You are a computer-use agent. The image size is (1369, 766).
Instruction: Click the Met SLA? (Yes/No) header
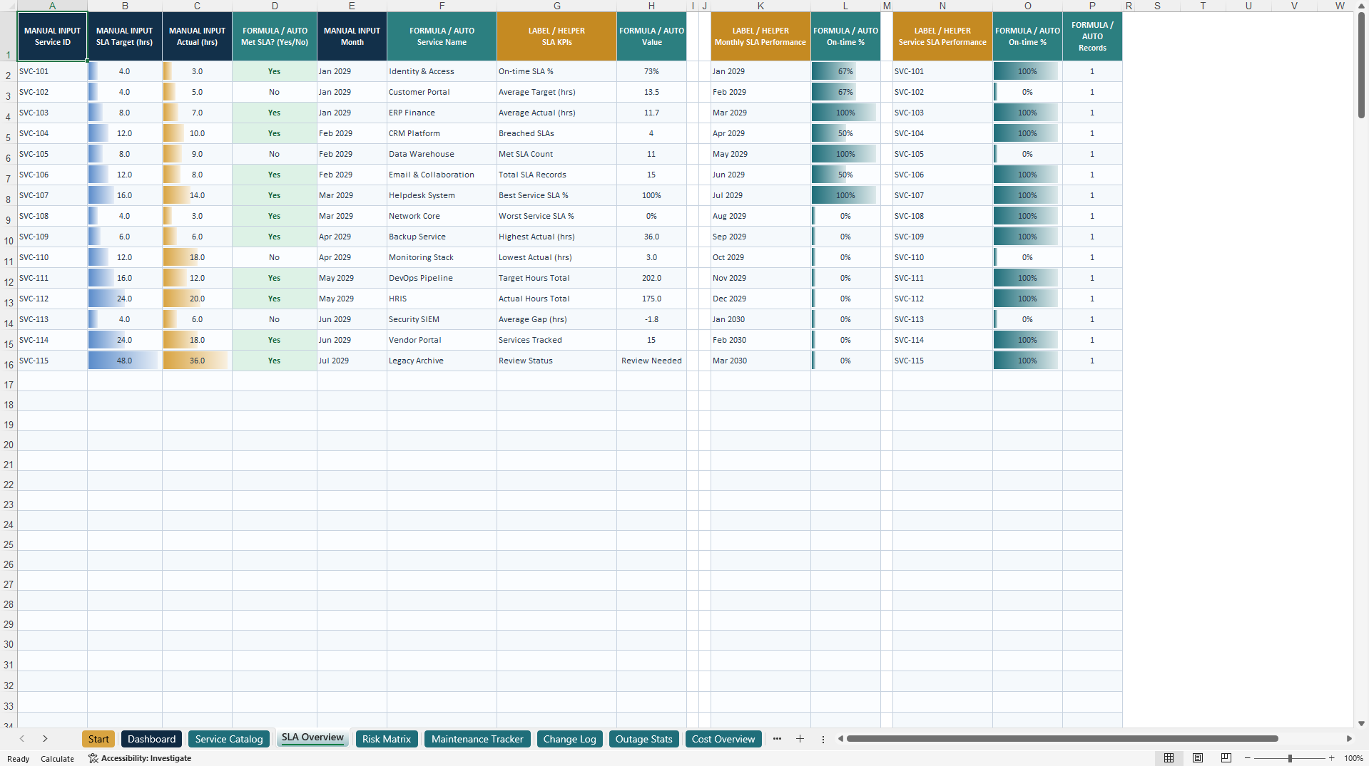(x=275, y=36)
